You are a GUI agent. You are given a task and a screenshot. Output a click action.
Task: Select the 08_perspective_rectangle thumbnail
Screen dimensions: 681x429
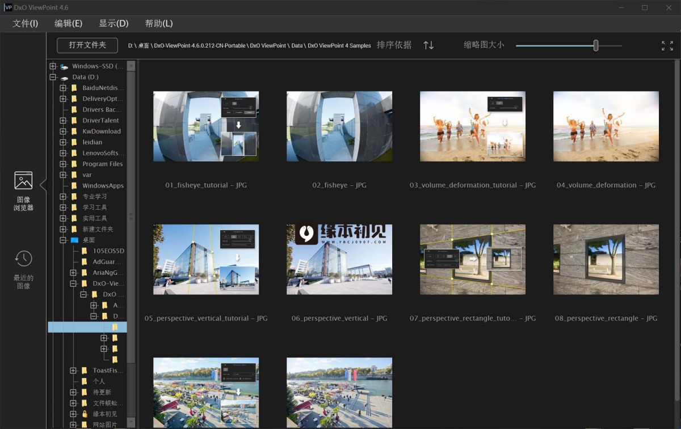coord(606,260)
